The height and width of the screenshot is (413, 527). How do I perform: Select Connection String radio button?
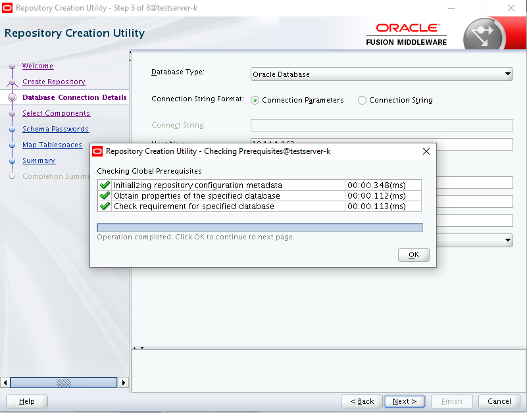362,101
